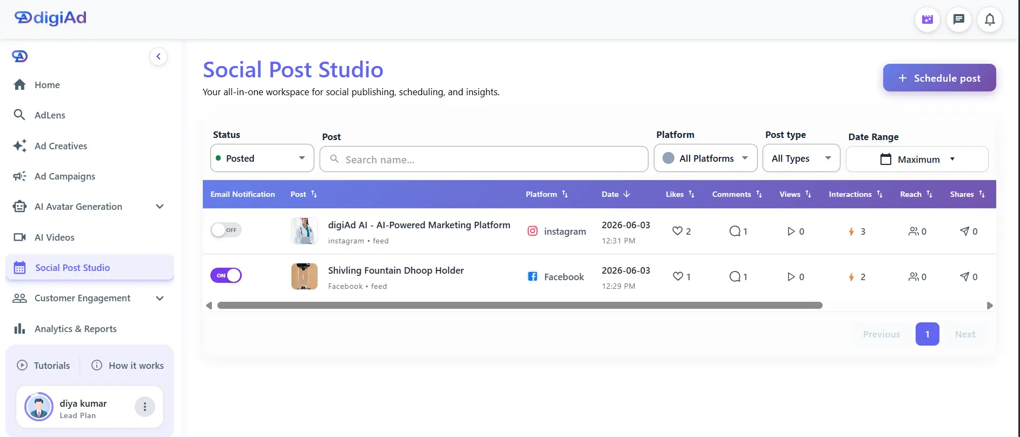Select page 1 in pagination
This screenshot has width=1020, height=437.
click(928, 334)
